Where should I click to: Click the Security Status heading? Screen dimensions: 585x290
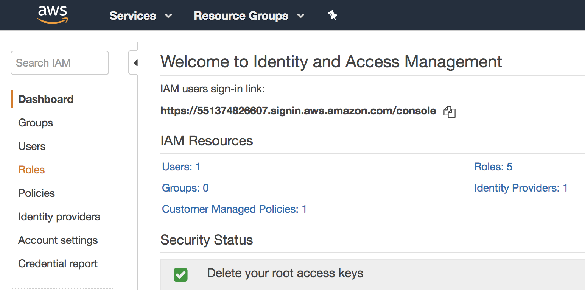coord(207,240)
